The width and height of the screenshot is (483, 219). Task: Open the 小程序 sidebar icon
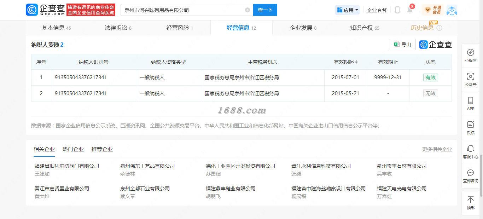(x=471, y=56)
